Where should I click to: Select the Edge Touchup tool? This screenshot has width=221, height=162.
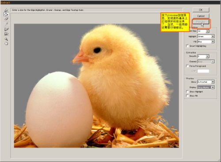pos(6,34)
